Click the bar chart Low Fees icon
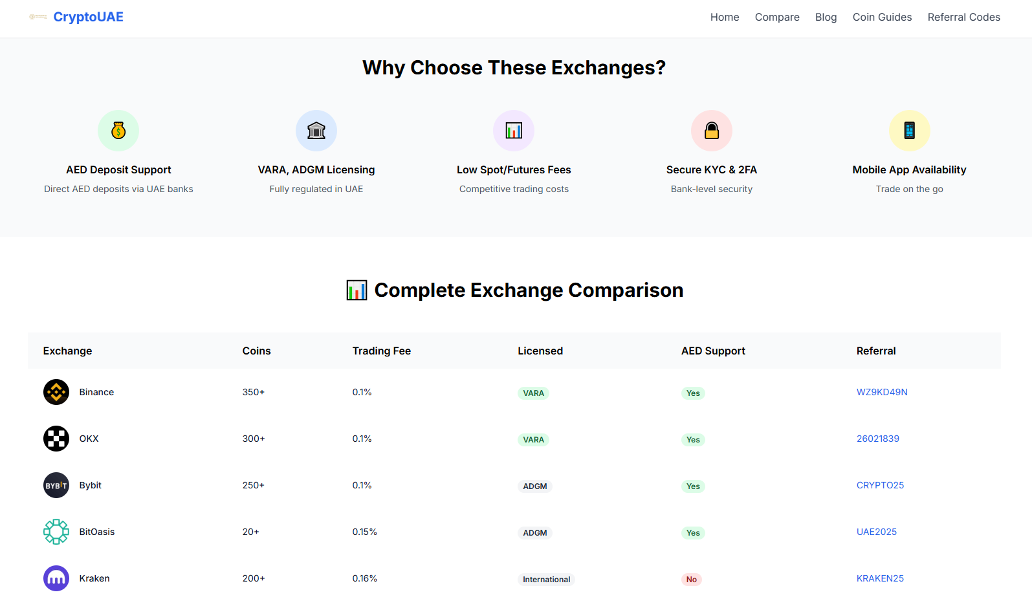Screen dimensions: 1032x610 click(514, 131)
